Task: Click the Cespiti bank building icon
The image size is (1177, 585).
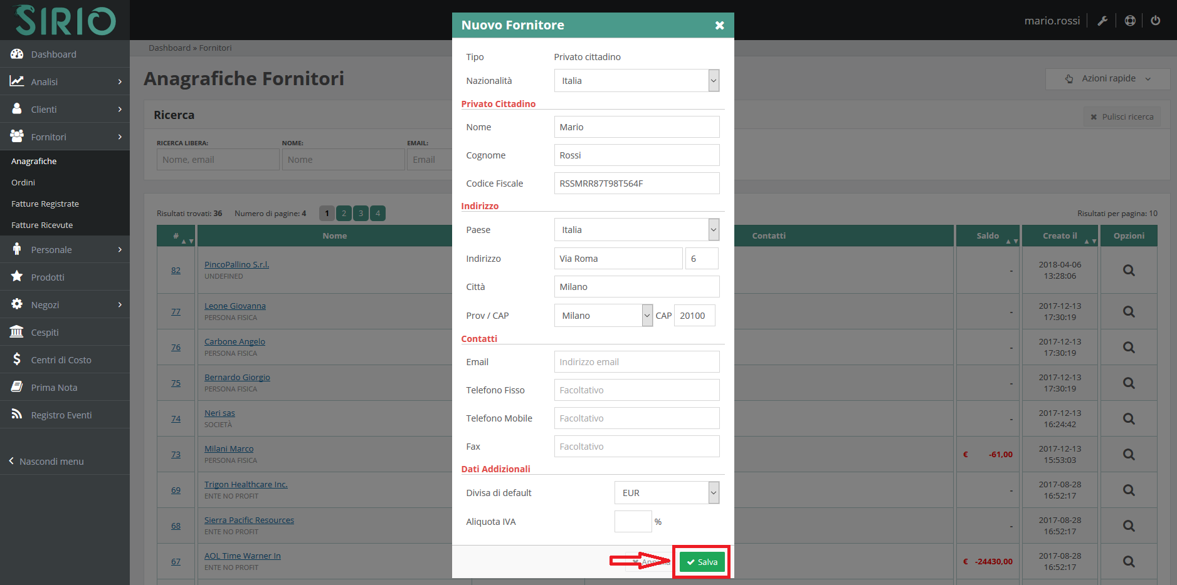Action: coord(17,332)
